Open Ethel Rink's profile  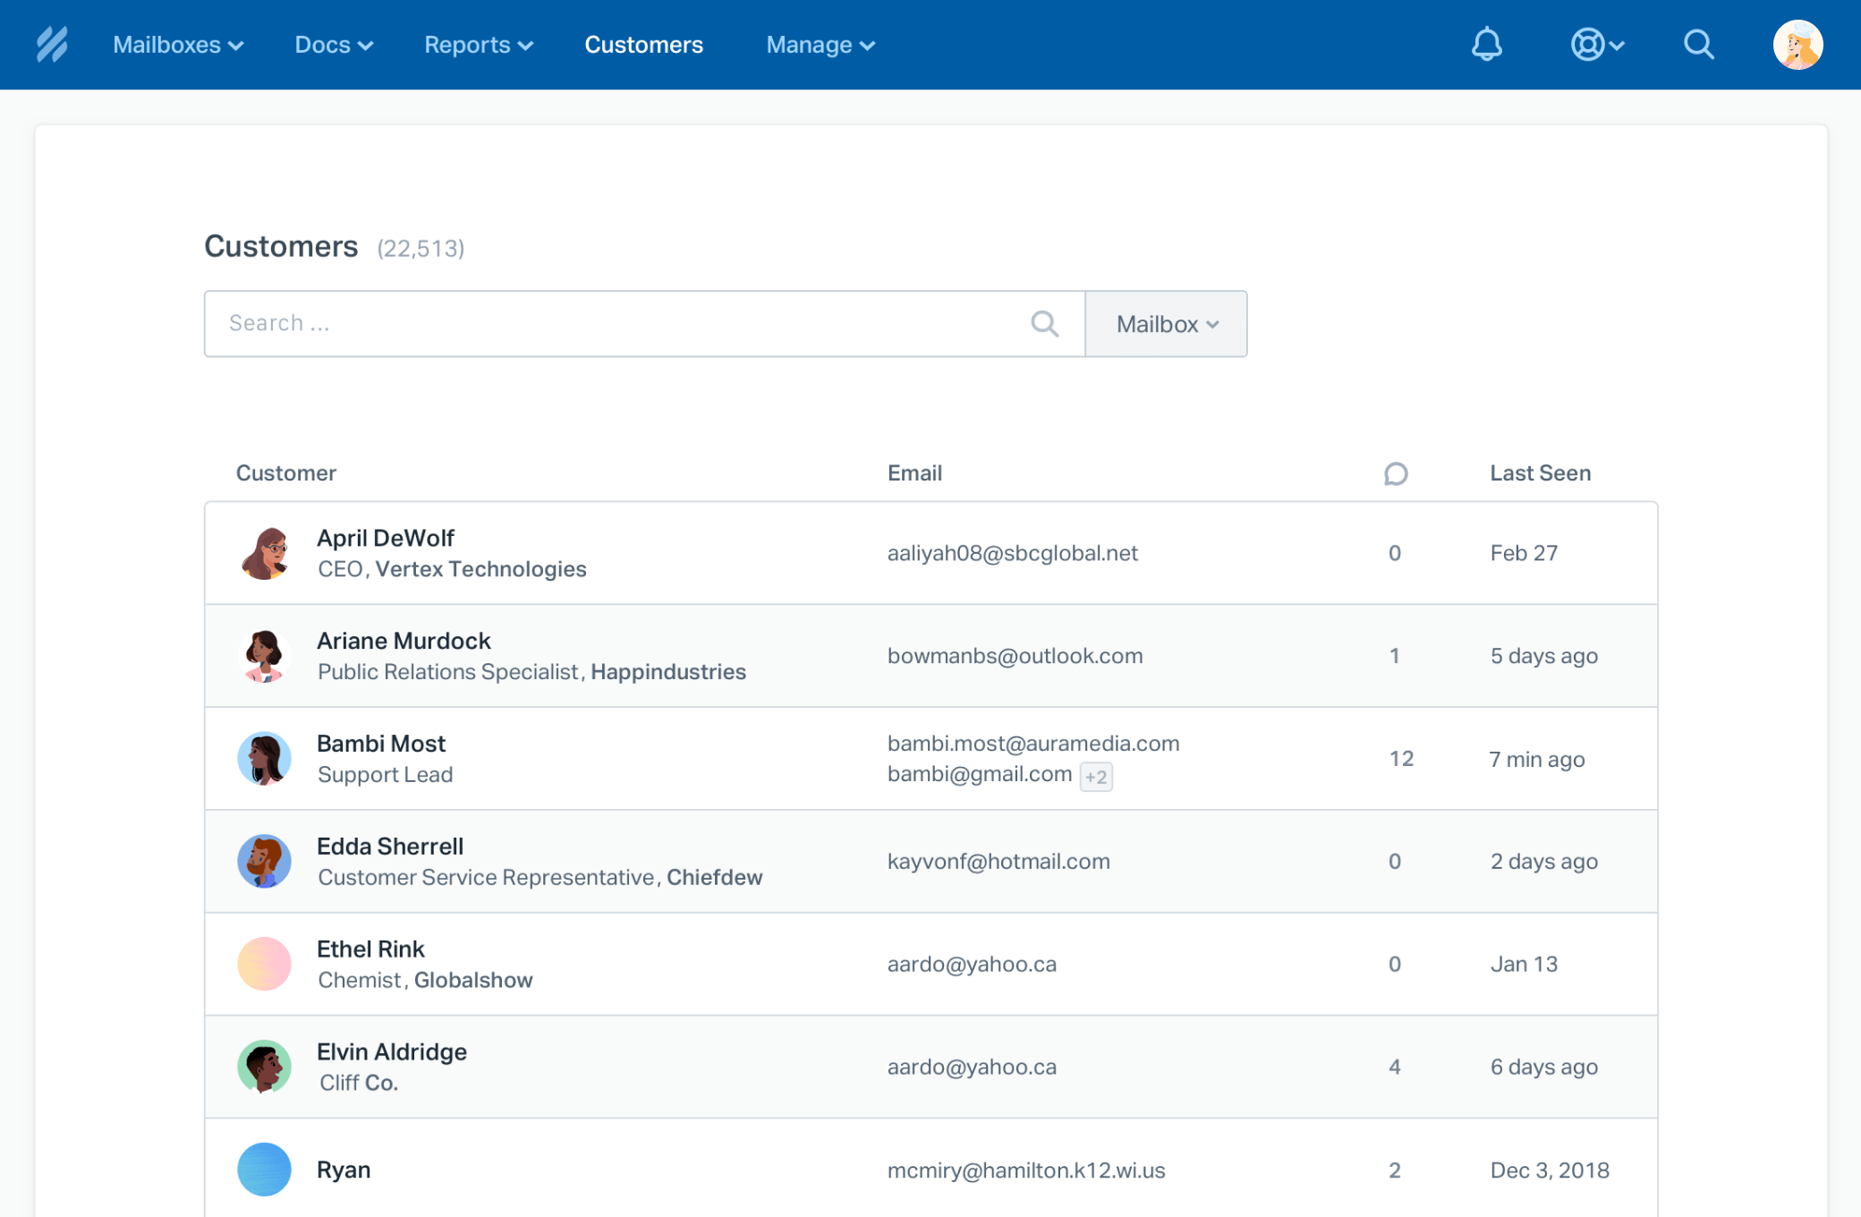pyautogui.click(x=370, y=949)
